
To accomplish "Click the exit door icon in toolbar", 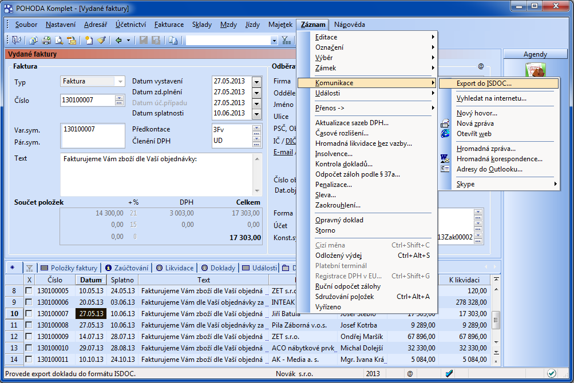I will (x=16, y=40).
